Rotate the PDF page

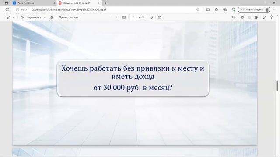[151, 17]
